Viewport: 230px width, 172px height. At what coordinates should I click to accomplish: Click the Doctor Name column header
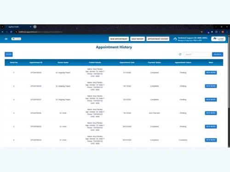63,62
